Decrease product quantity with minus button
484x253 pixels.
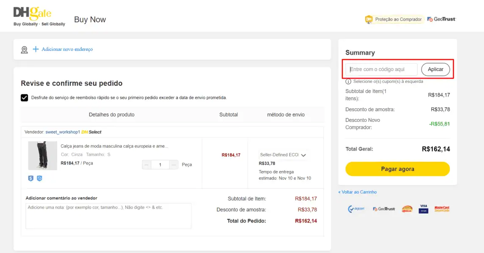tap(146, 165)
